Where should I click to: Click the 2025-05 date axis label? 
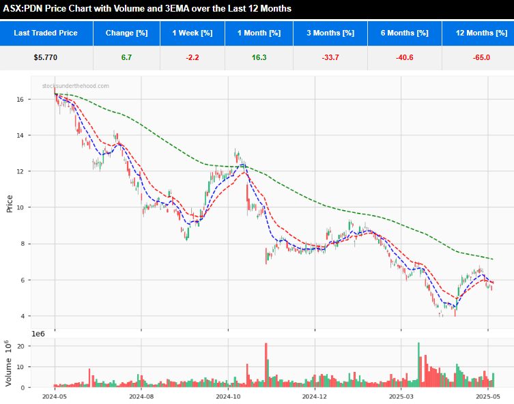tap(488, 396)
